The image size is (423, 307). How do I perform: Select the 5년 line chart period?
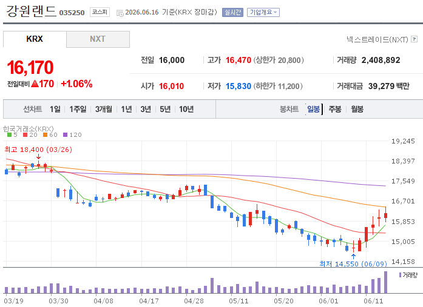click(165, 109)
